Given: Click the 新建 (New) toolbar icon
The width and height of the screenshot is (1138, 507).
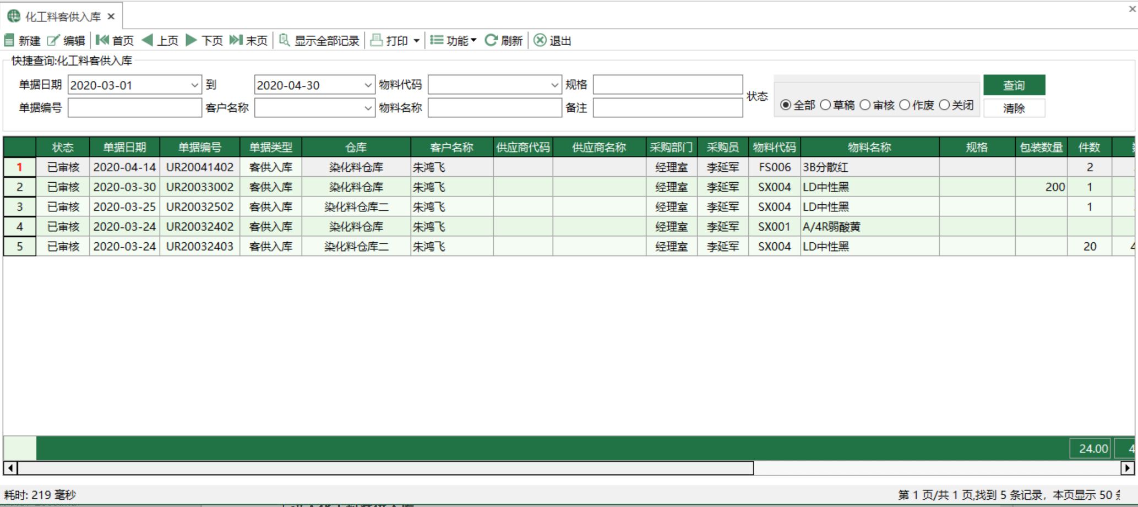Looking at the screenshot, I should click(x=9, y=40).
